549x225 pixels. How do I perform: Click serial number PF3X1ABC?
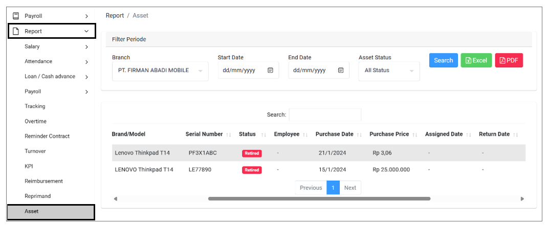[203, 153]
